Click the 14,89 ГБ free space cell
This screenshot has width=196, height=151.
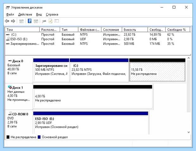155,35
